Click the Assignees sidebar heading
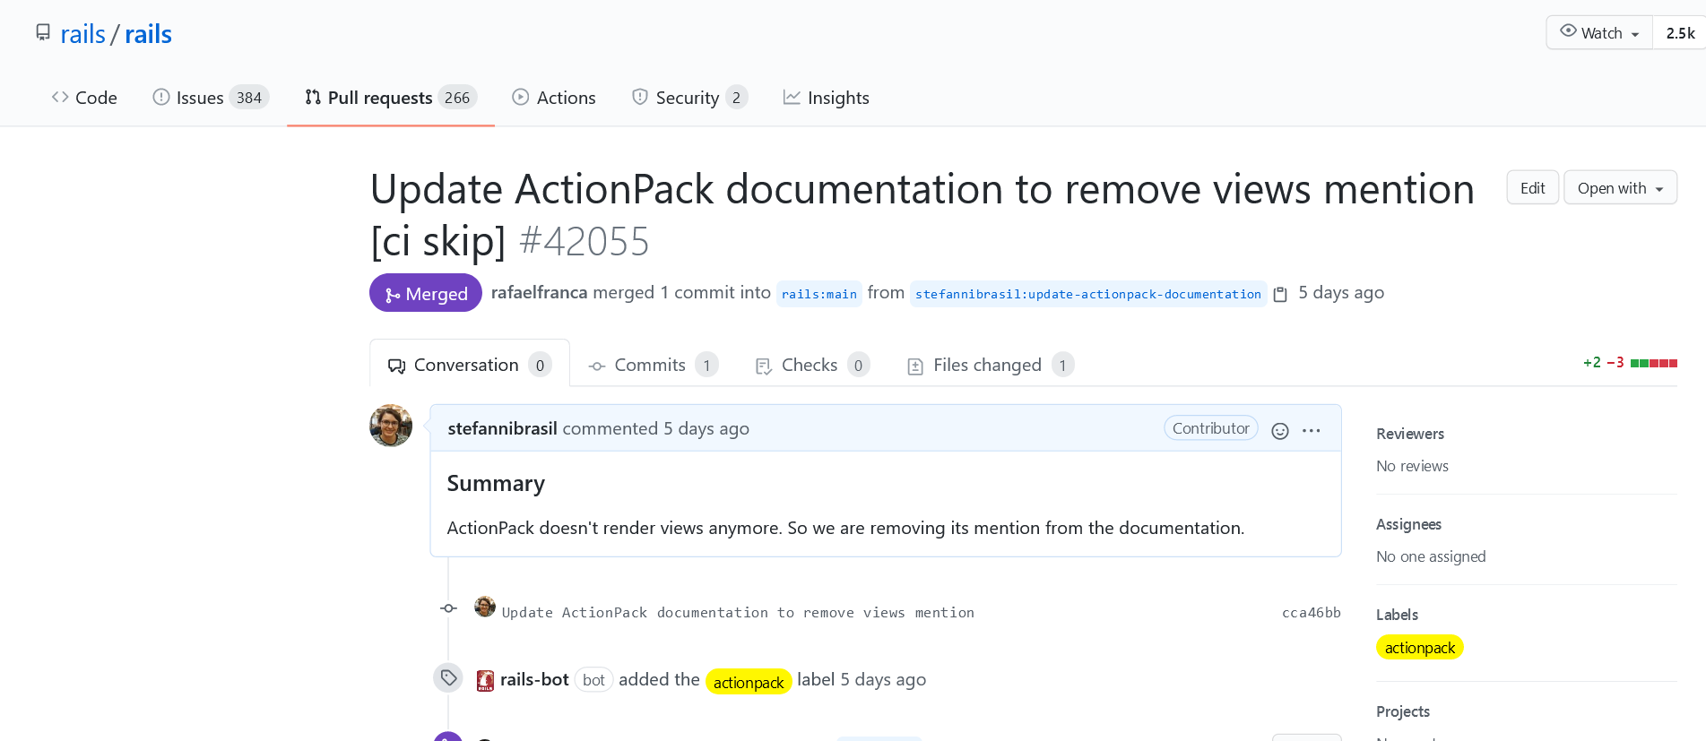The height and width of the screenshot is (741, 1706). tap(1408, 524)
